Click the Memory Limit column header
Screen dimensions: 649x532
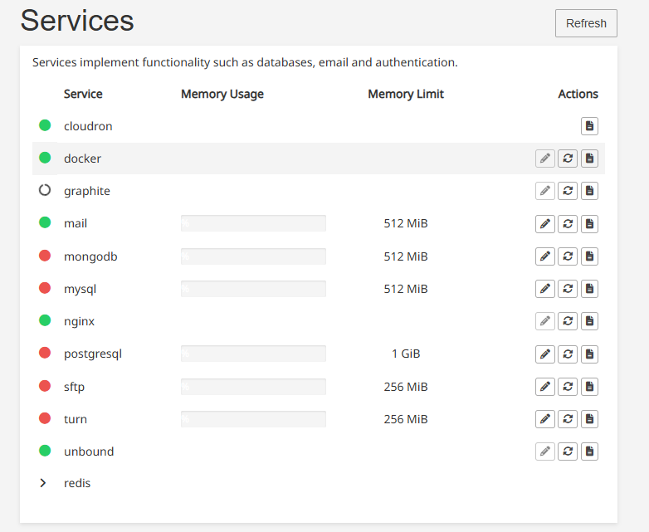[x=406, y=94]
